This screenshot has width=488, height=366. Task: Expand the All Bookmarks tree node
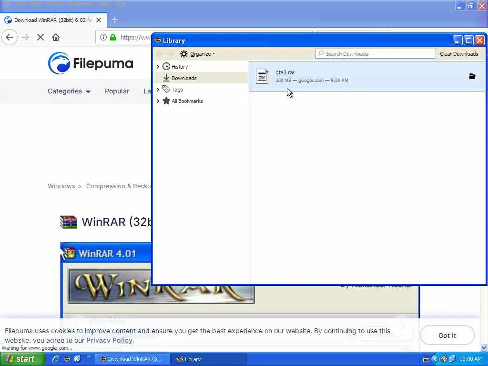[158, 101]
